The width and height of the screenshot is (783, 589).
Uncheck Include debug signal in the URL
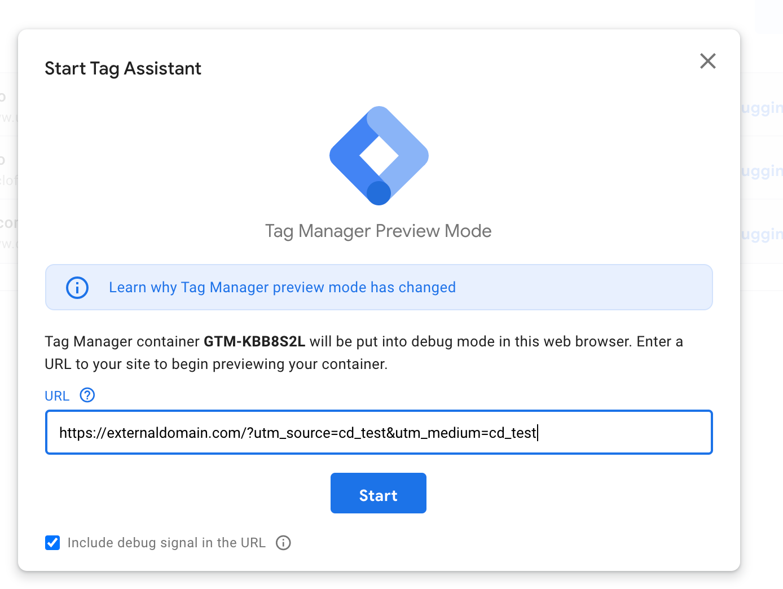(52, 543)
